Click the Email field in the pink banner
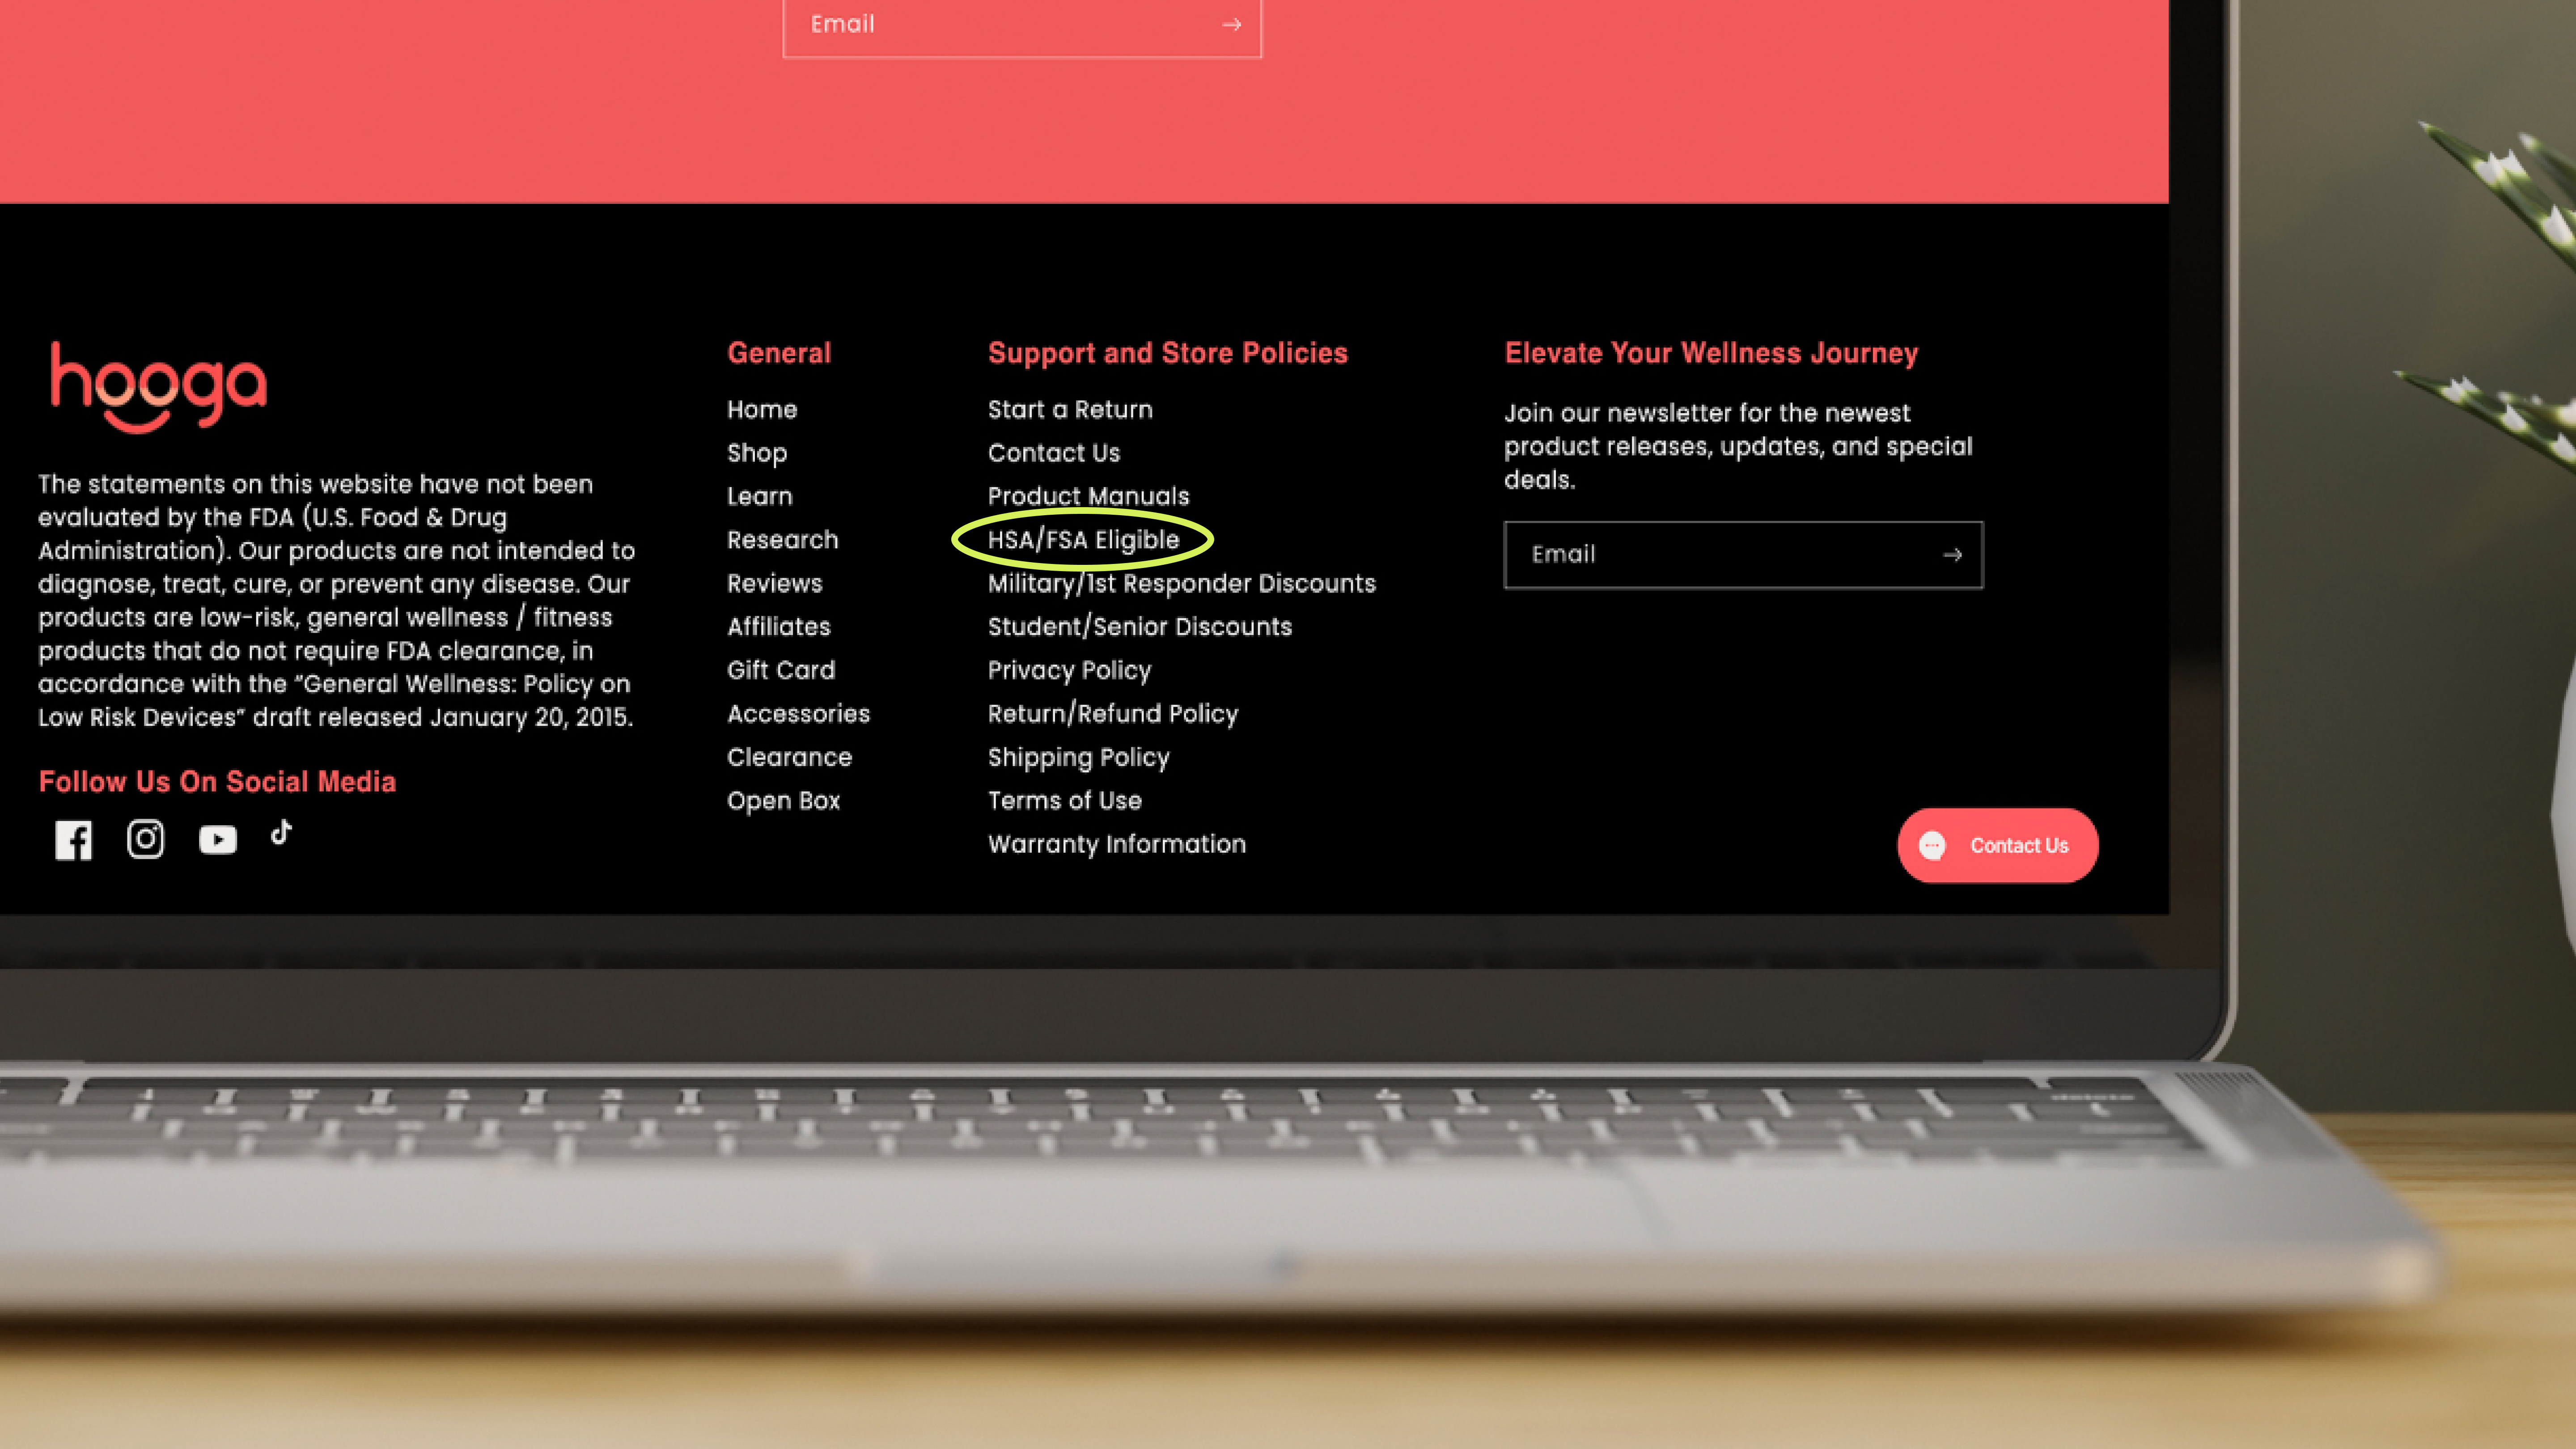 (1000, 25)
